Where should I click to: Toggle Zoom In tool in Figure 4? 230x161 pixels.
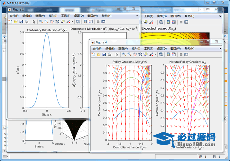point(124,54)
